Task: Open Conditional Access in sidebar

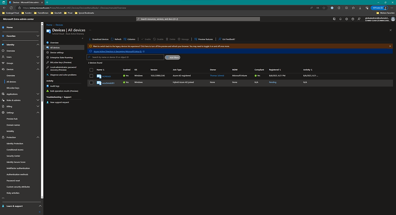Action: tap(15, 150)
